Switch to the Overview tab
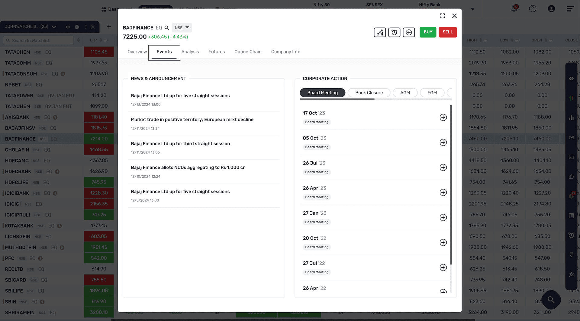 tap(137, 52)
